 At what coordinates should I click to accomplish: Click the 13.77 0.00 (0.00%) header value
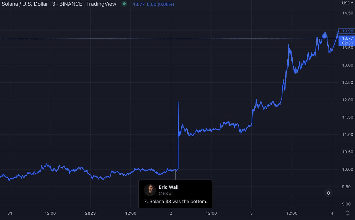[154, 4]
